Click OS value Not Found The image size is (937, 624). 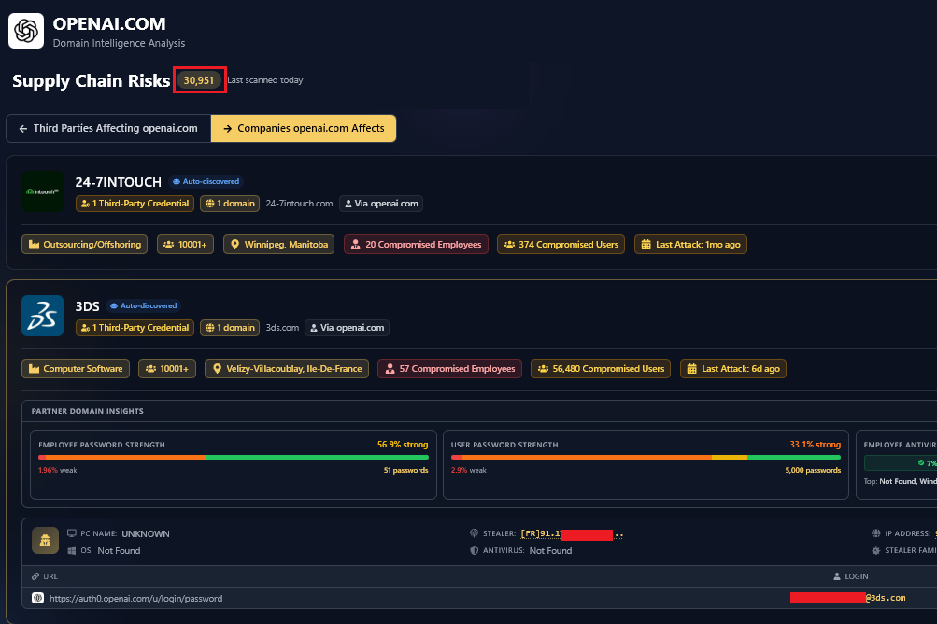pos(119,551)
